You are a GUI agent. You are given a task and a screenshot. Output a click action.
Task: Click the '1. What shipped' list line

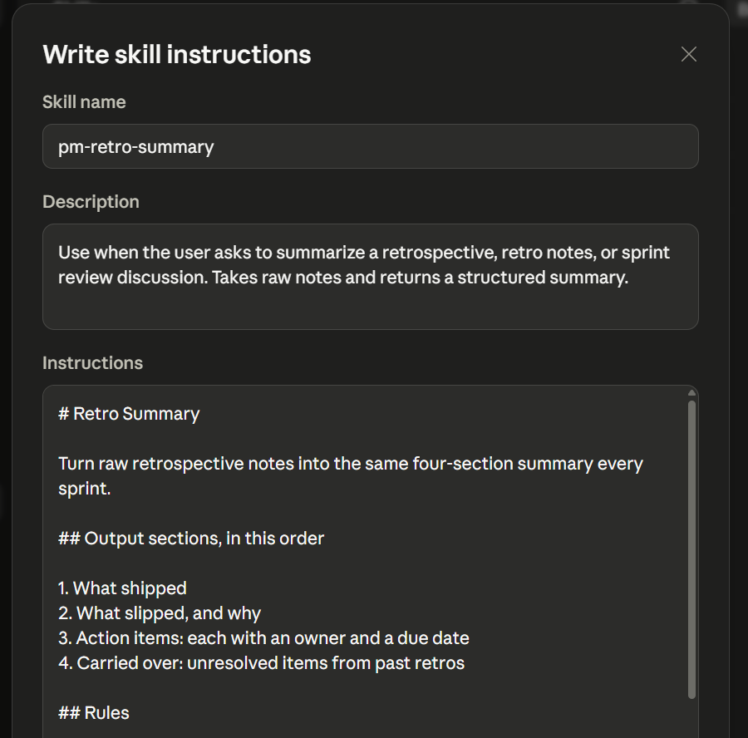click(x=122, y=588)
